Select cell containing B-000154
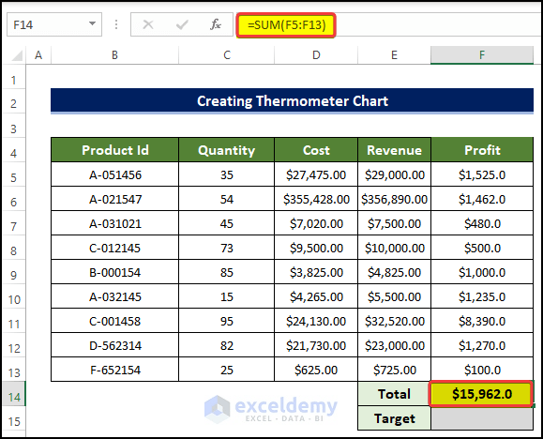 114,272
